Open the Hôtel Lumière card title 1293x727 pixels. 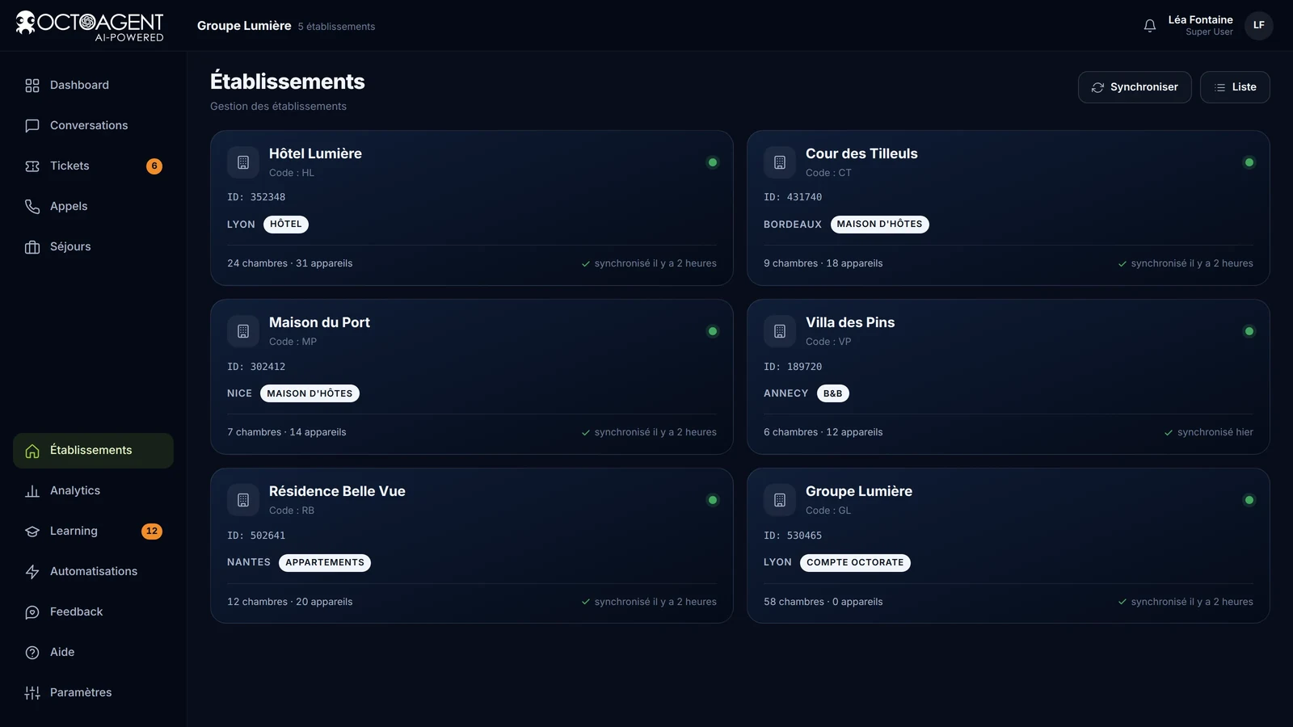point(315,153)
